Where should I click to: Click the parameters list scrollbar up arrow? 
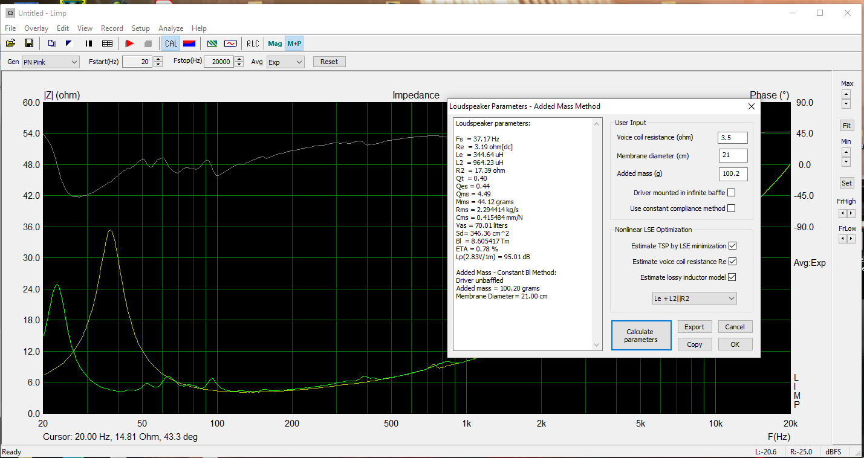(x=597, y=124)
